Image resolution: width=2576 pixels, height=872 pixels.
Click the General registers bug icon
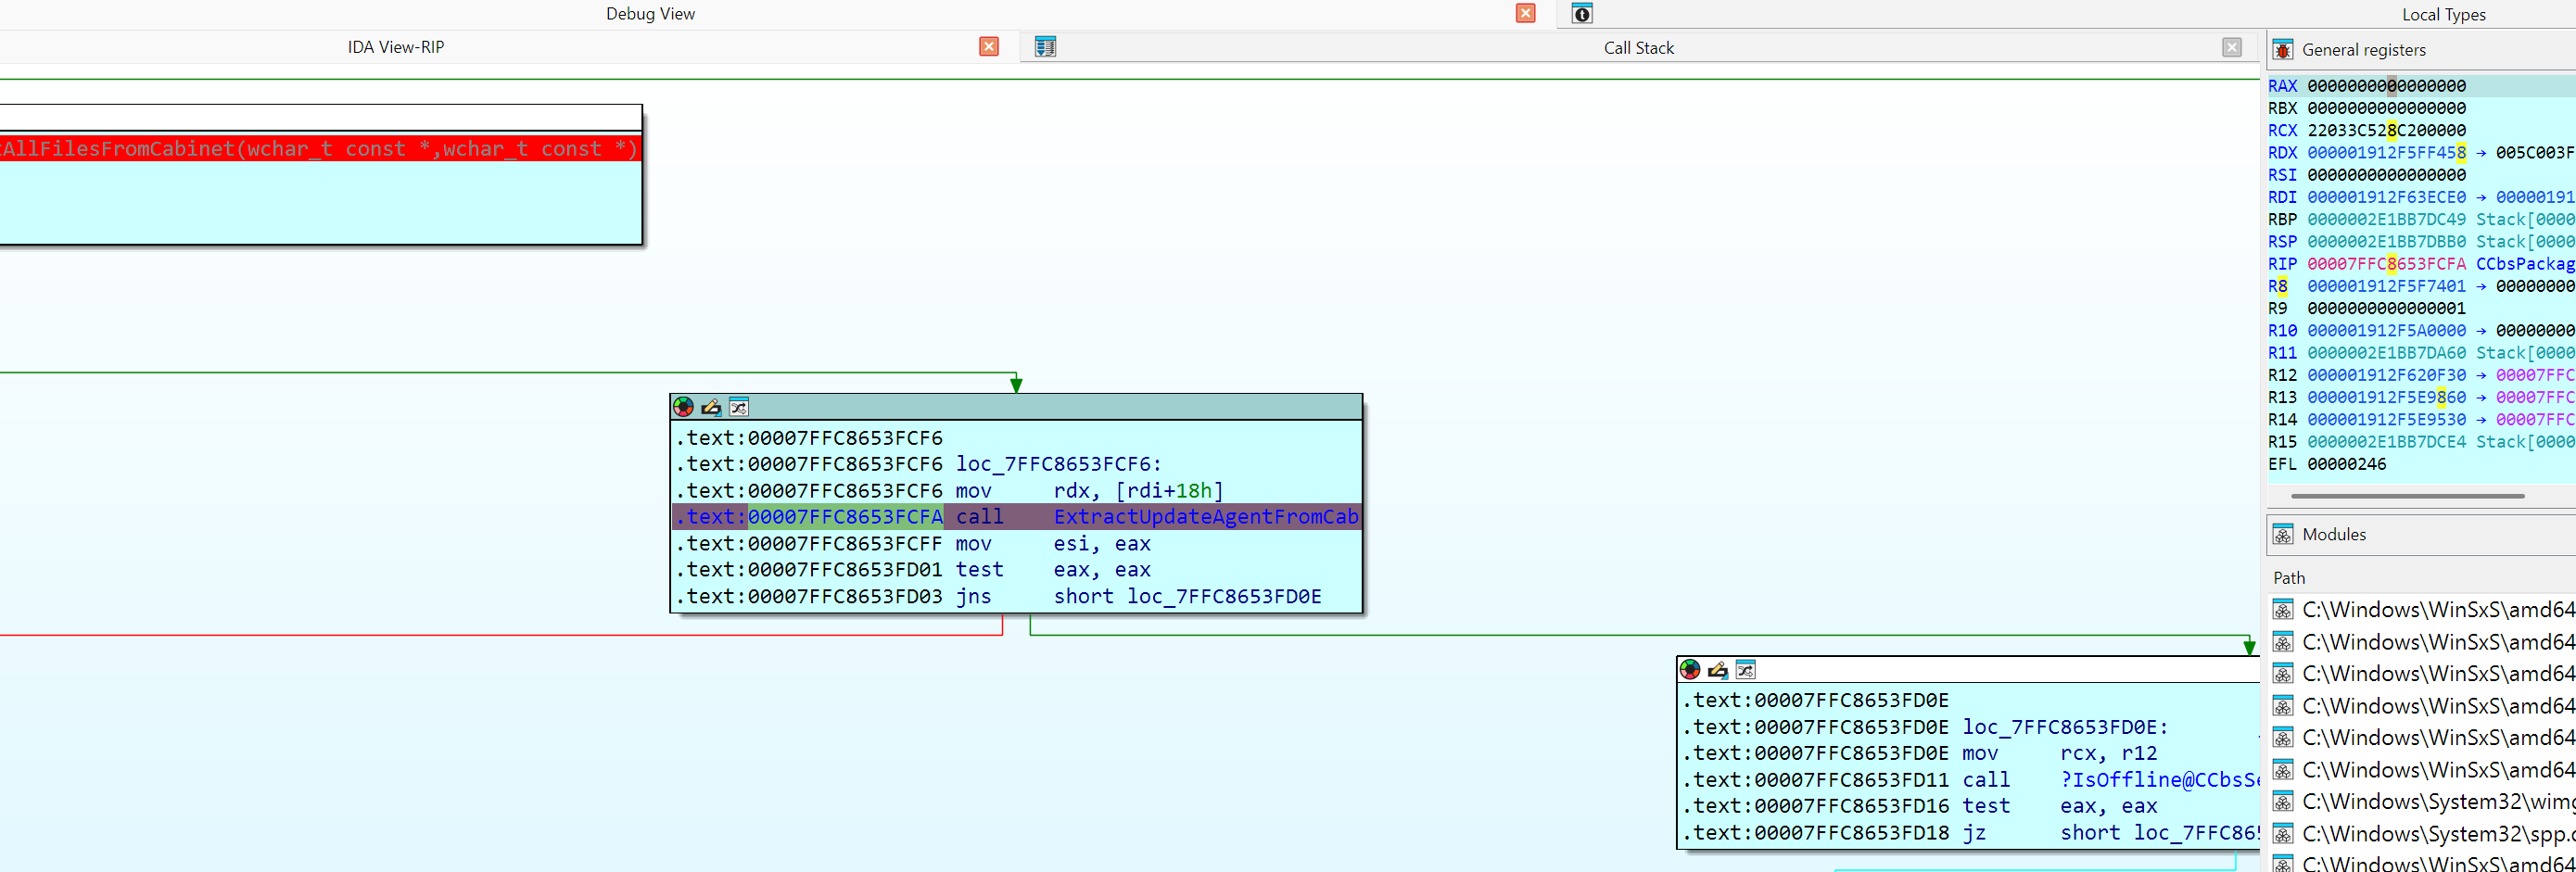point(2283,50)
